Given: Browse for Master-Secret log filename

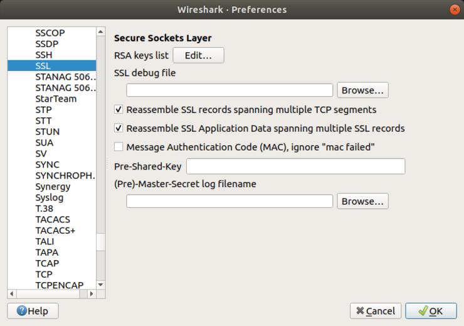Looking at the screenshot, I should tap(362, 202).
